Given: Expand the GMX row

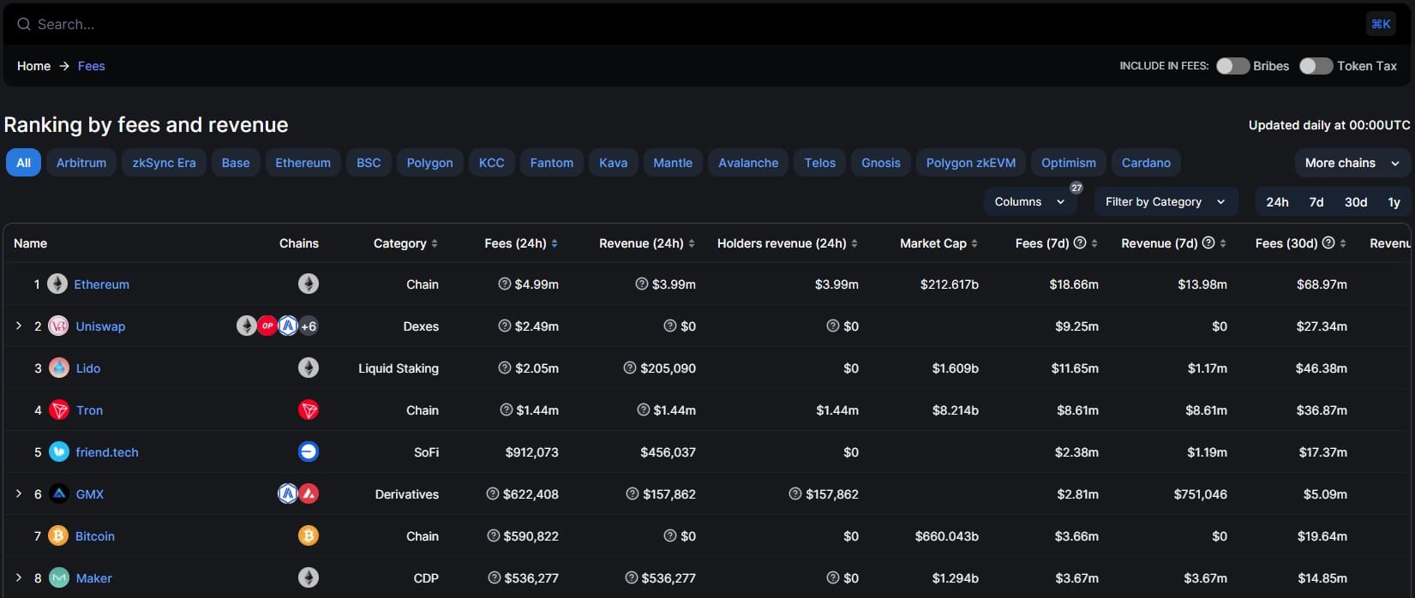Looking at the screenshot, I should pyautogui.click(x=19, y=493).
